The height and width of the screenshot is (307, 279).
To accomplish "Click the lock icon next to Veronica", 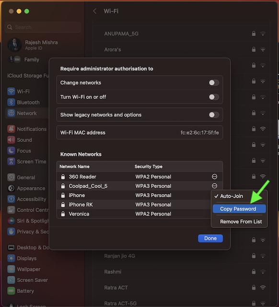I will (x=63, y=213).
